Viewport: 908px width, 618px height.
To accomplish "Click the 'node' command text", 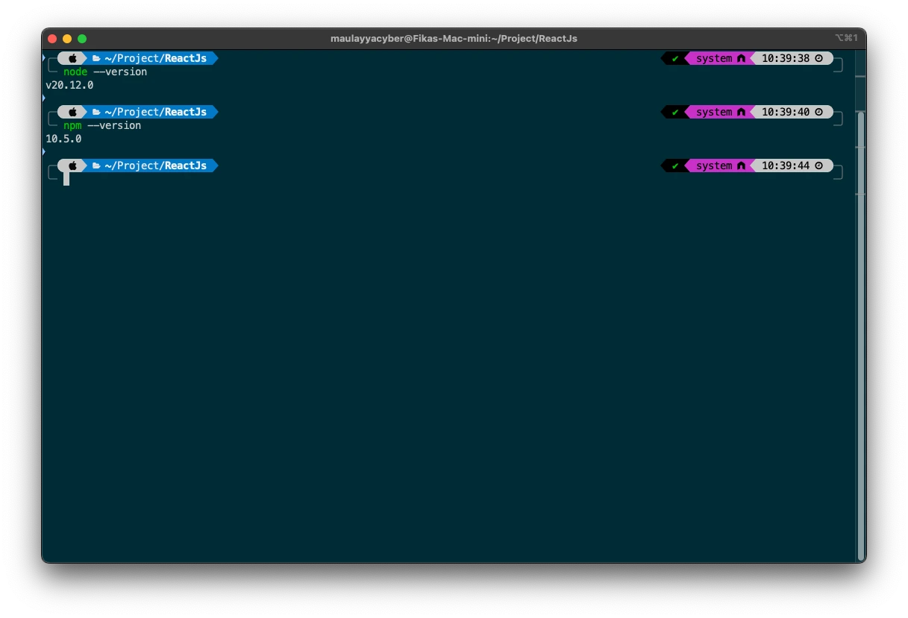I will 75,72.
